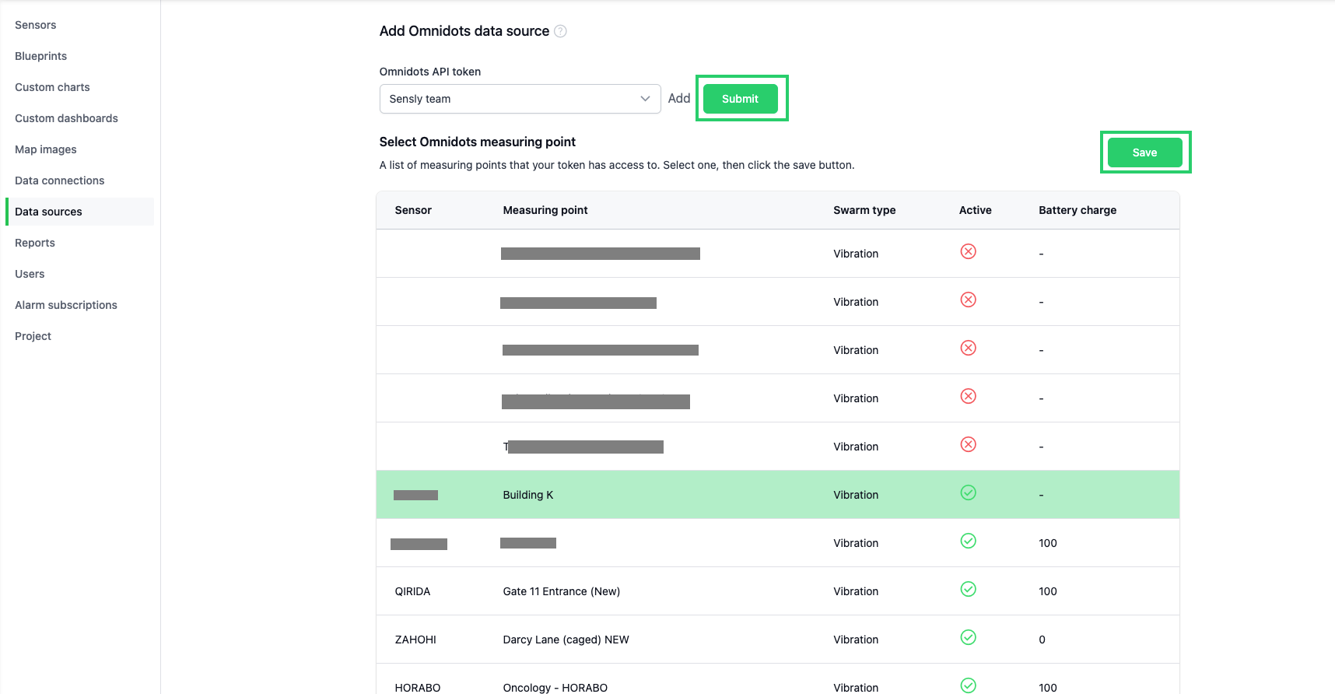Screen dimensions: 1335x694
Task: Open the Project settings page
Action: [x=33, y=336]
